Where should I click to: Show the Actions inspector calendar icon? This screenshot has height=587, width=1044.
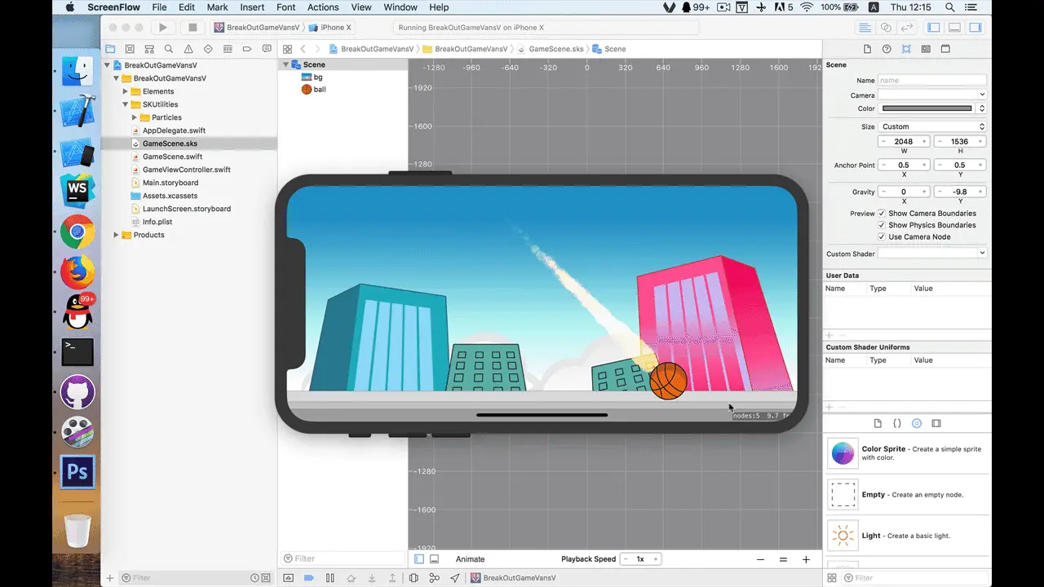tap(945, 49)
